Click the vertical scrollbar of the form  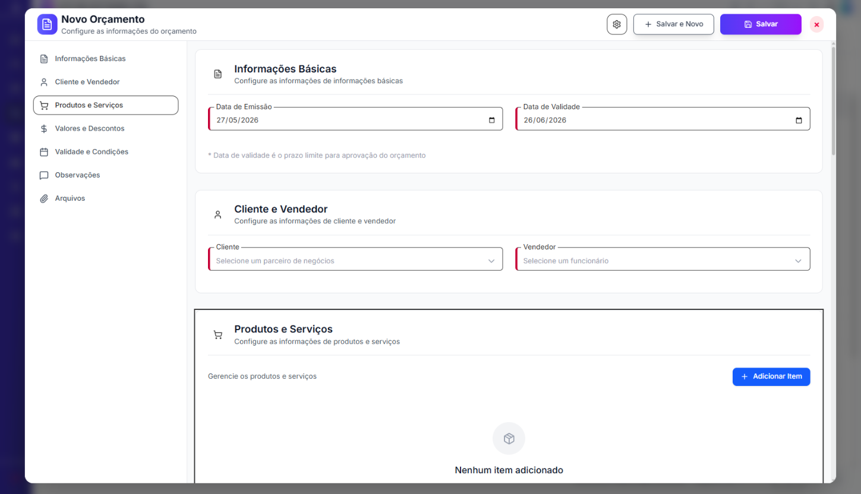(x=833, y=101)
